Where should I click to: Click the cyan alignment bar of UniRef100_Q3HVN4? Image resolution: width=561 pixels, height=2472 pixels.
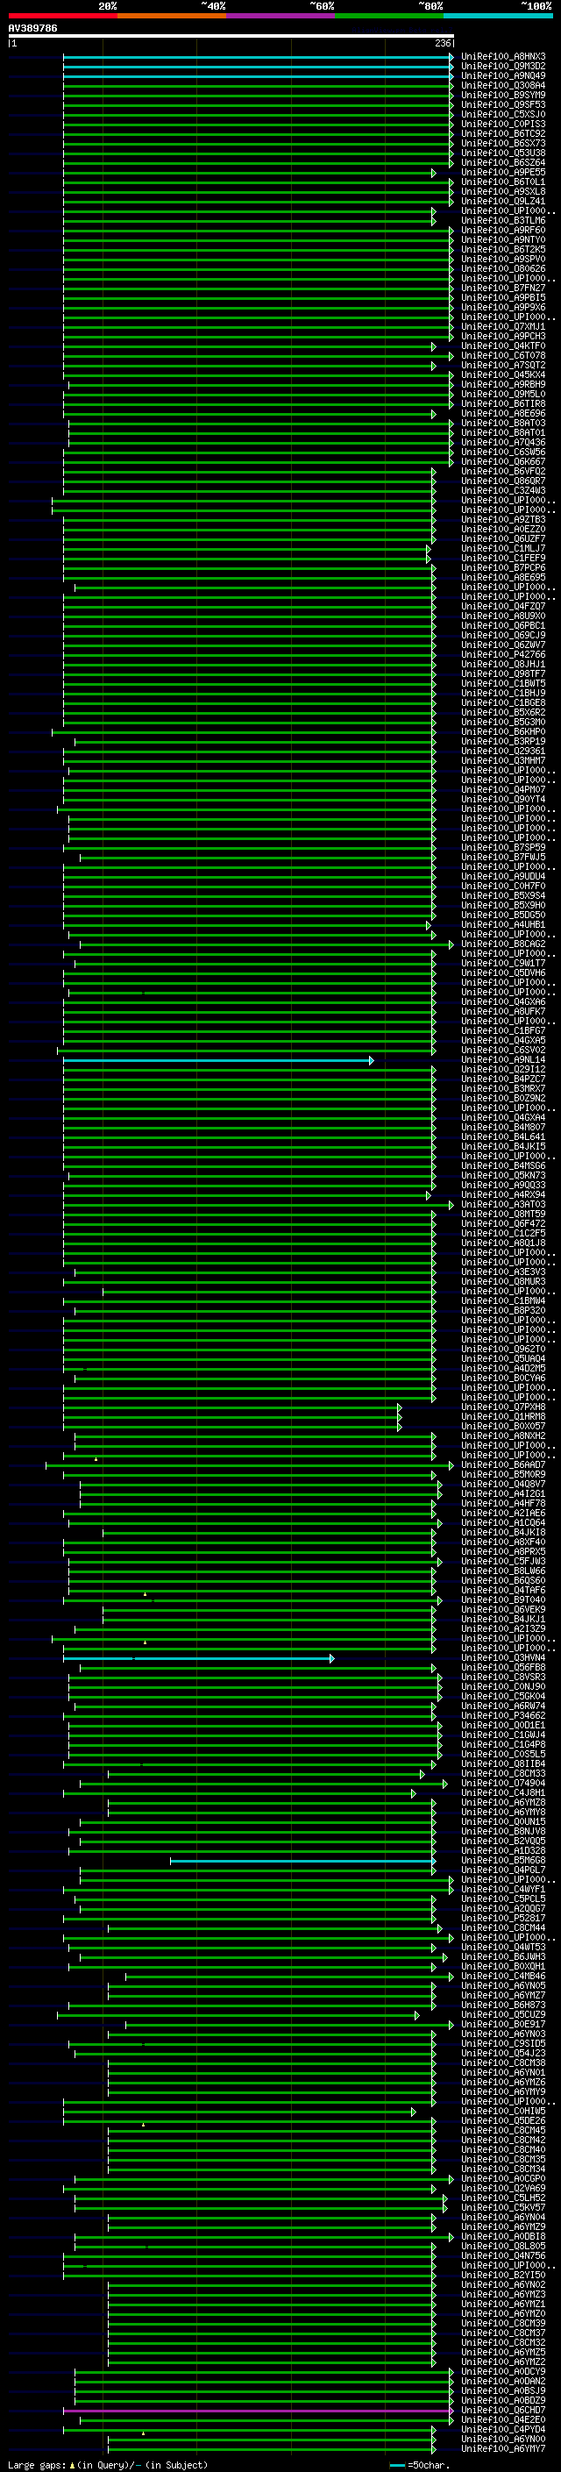click(x=197, y=1658)
